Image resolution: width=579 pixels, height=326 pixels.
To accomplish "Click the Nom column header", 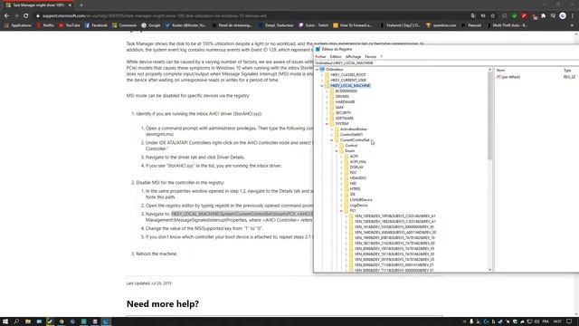I will (500, 71).
